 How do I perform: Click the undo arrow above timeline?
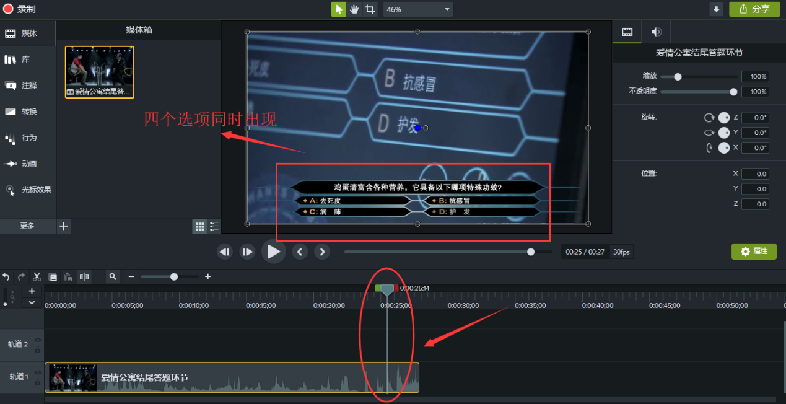(6, 277)
